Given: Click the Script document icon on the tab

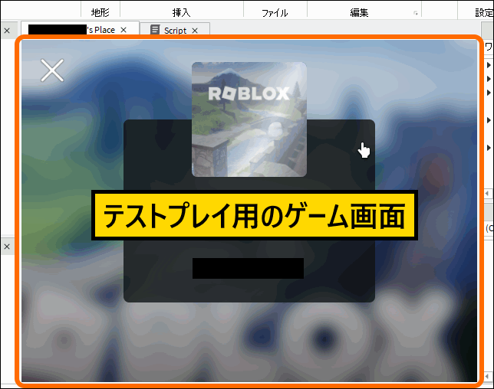Looking at the screenshot, I should (155, 30).
